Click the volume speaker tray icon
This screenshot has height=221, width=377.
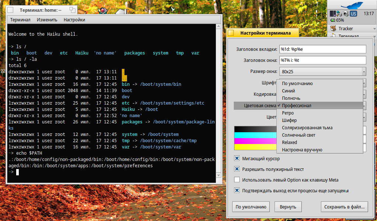tap(346, 14)
